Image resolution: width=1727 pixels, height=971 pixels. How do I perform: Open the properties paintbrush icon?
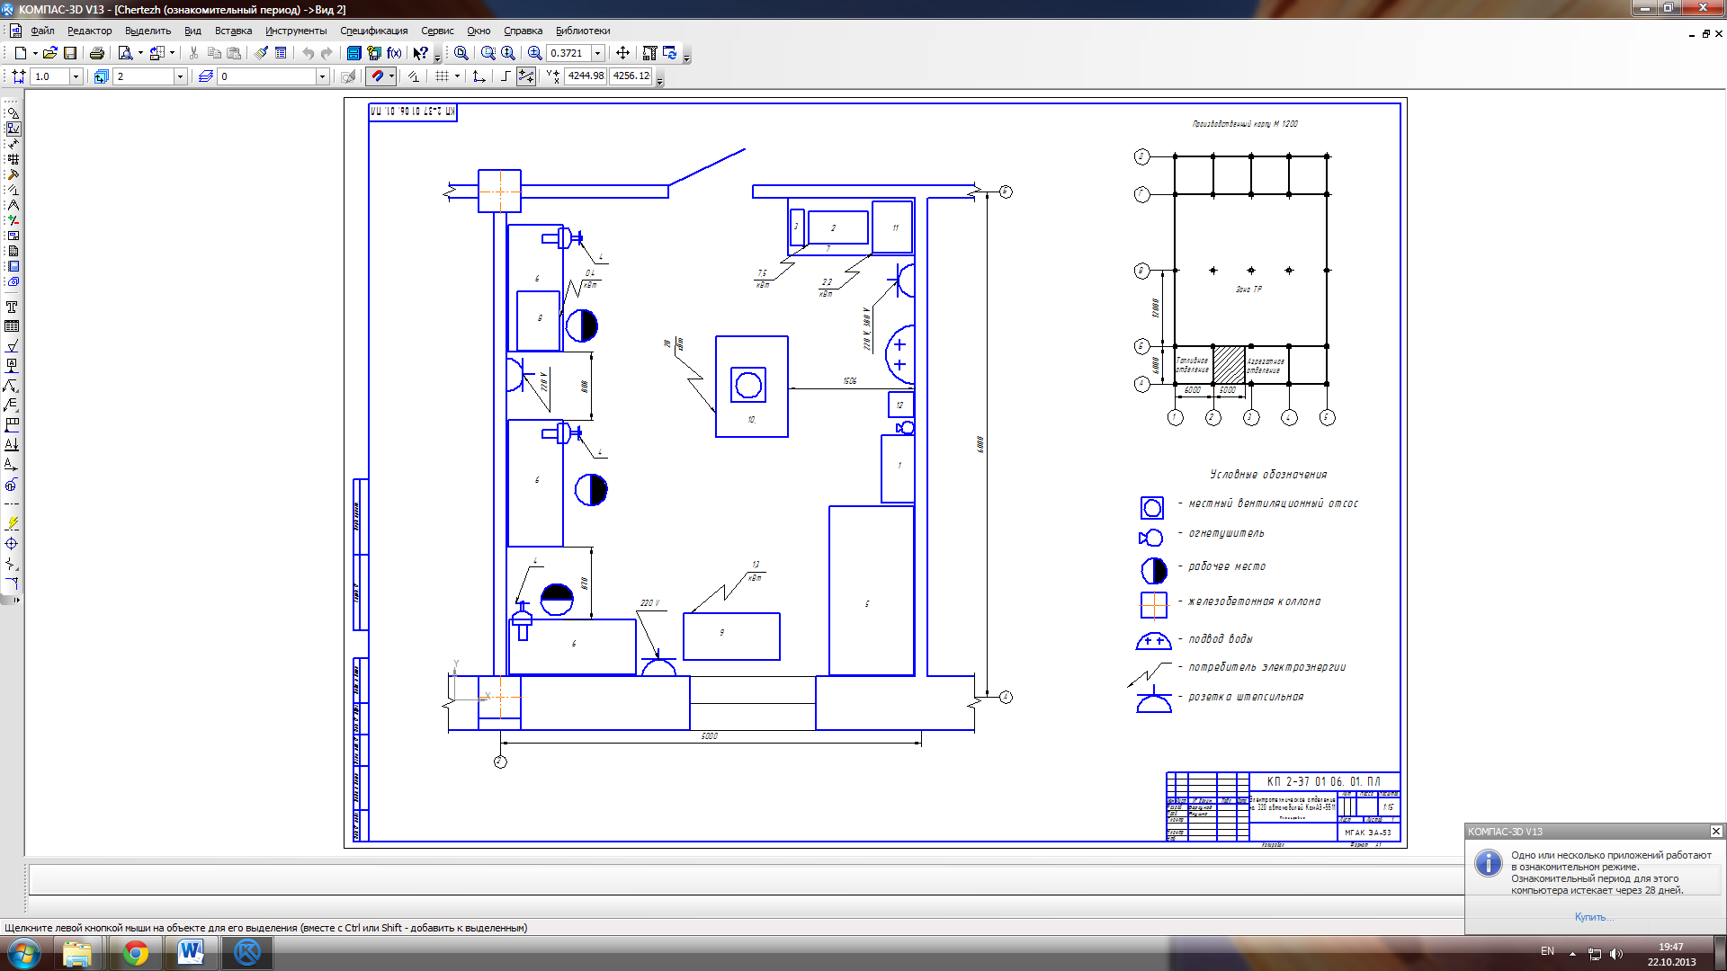coord(261,53)
